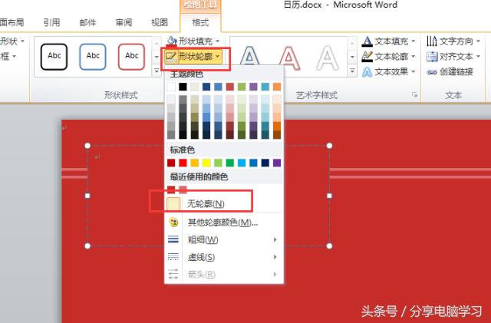Click the 文字方向 text direction icon

tap(432, 41)
